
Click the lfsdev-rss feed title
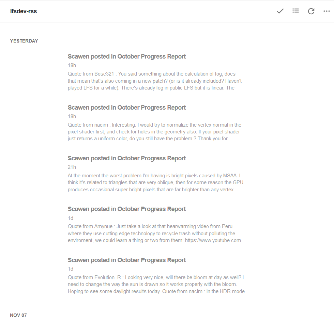(x=24, y=11)
